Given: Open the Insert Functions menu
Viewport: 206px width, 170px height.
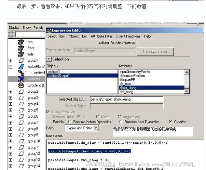Looking at the screenshot, I should 128,36.
